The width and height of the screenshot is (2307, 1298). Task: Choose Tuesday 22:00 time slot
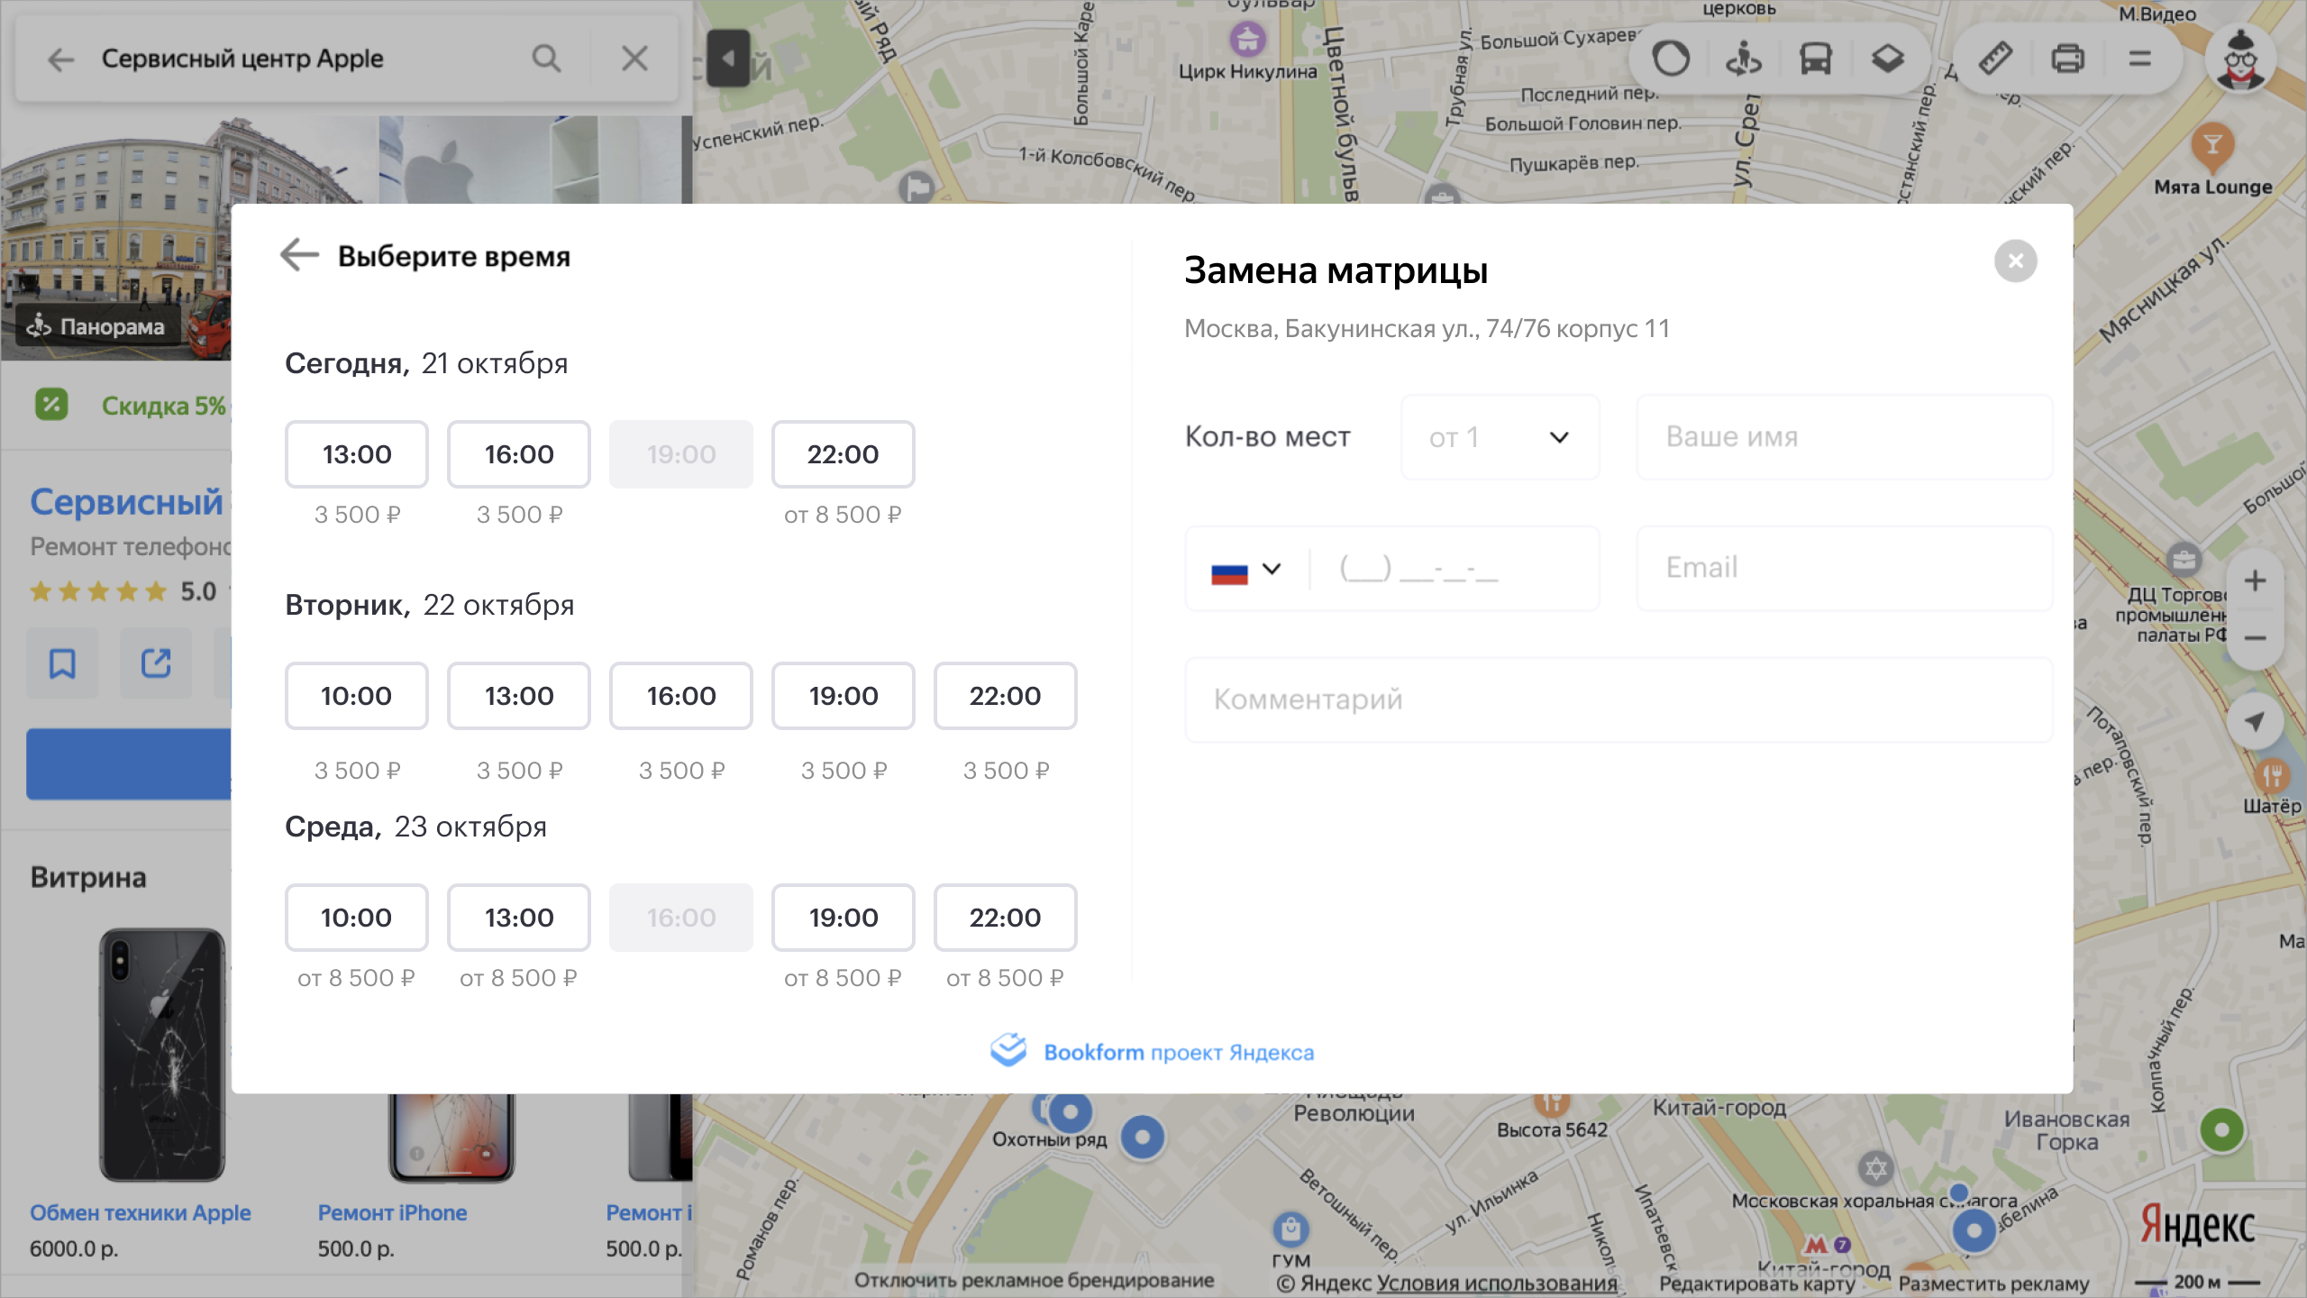coord(1006,696)
